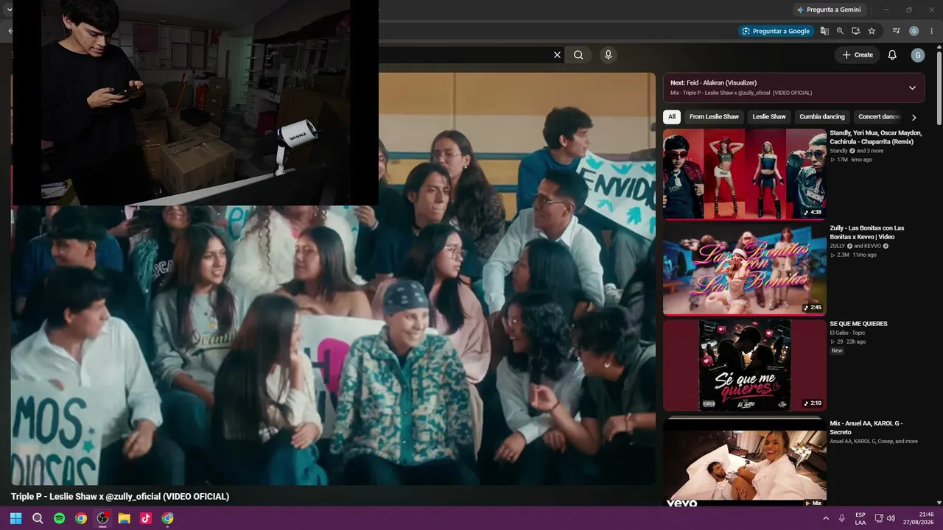The width and height of the screenshot is (943, 530).
Task: Open the Windows Start menu
Action: pyautogui.click(x=15, y=518)
